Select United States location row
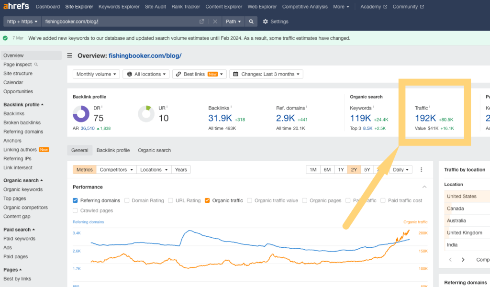The width and height of the screenshot is (490, 287). 467,196
